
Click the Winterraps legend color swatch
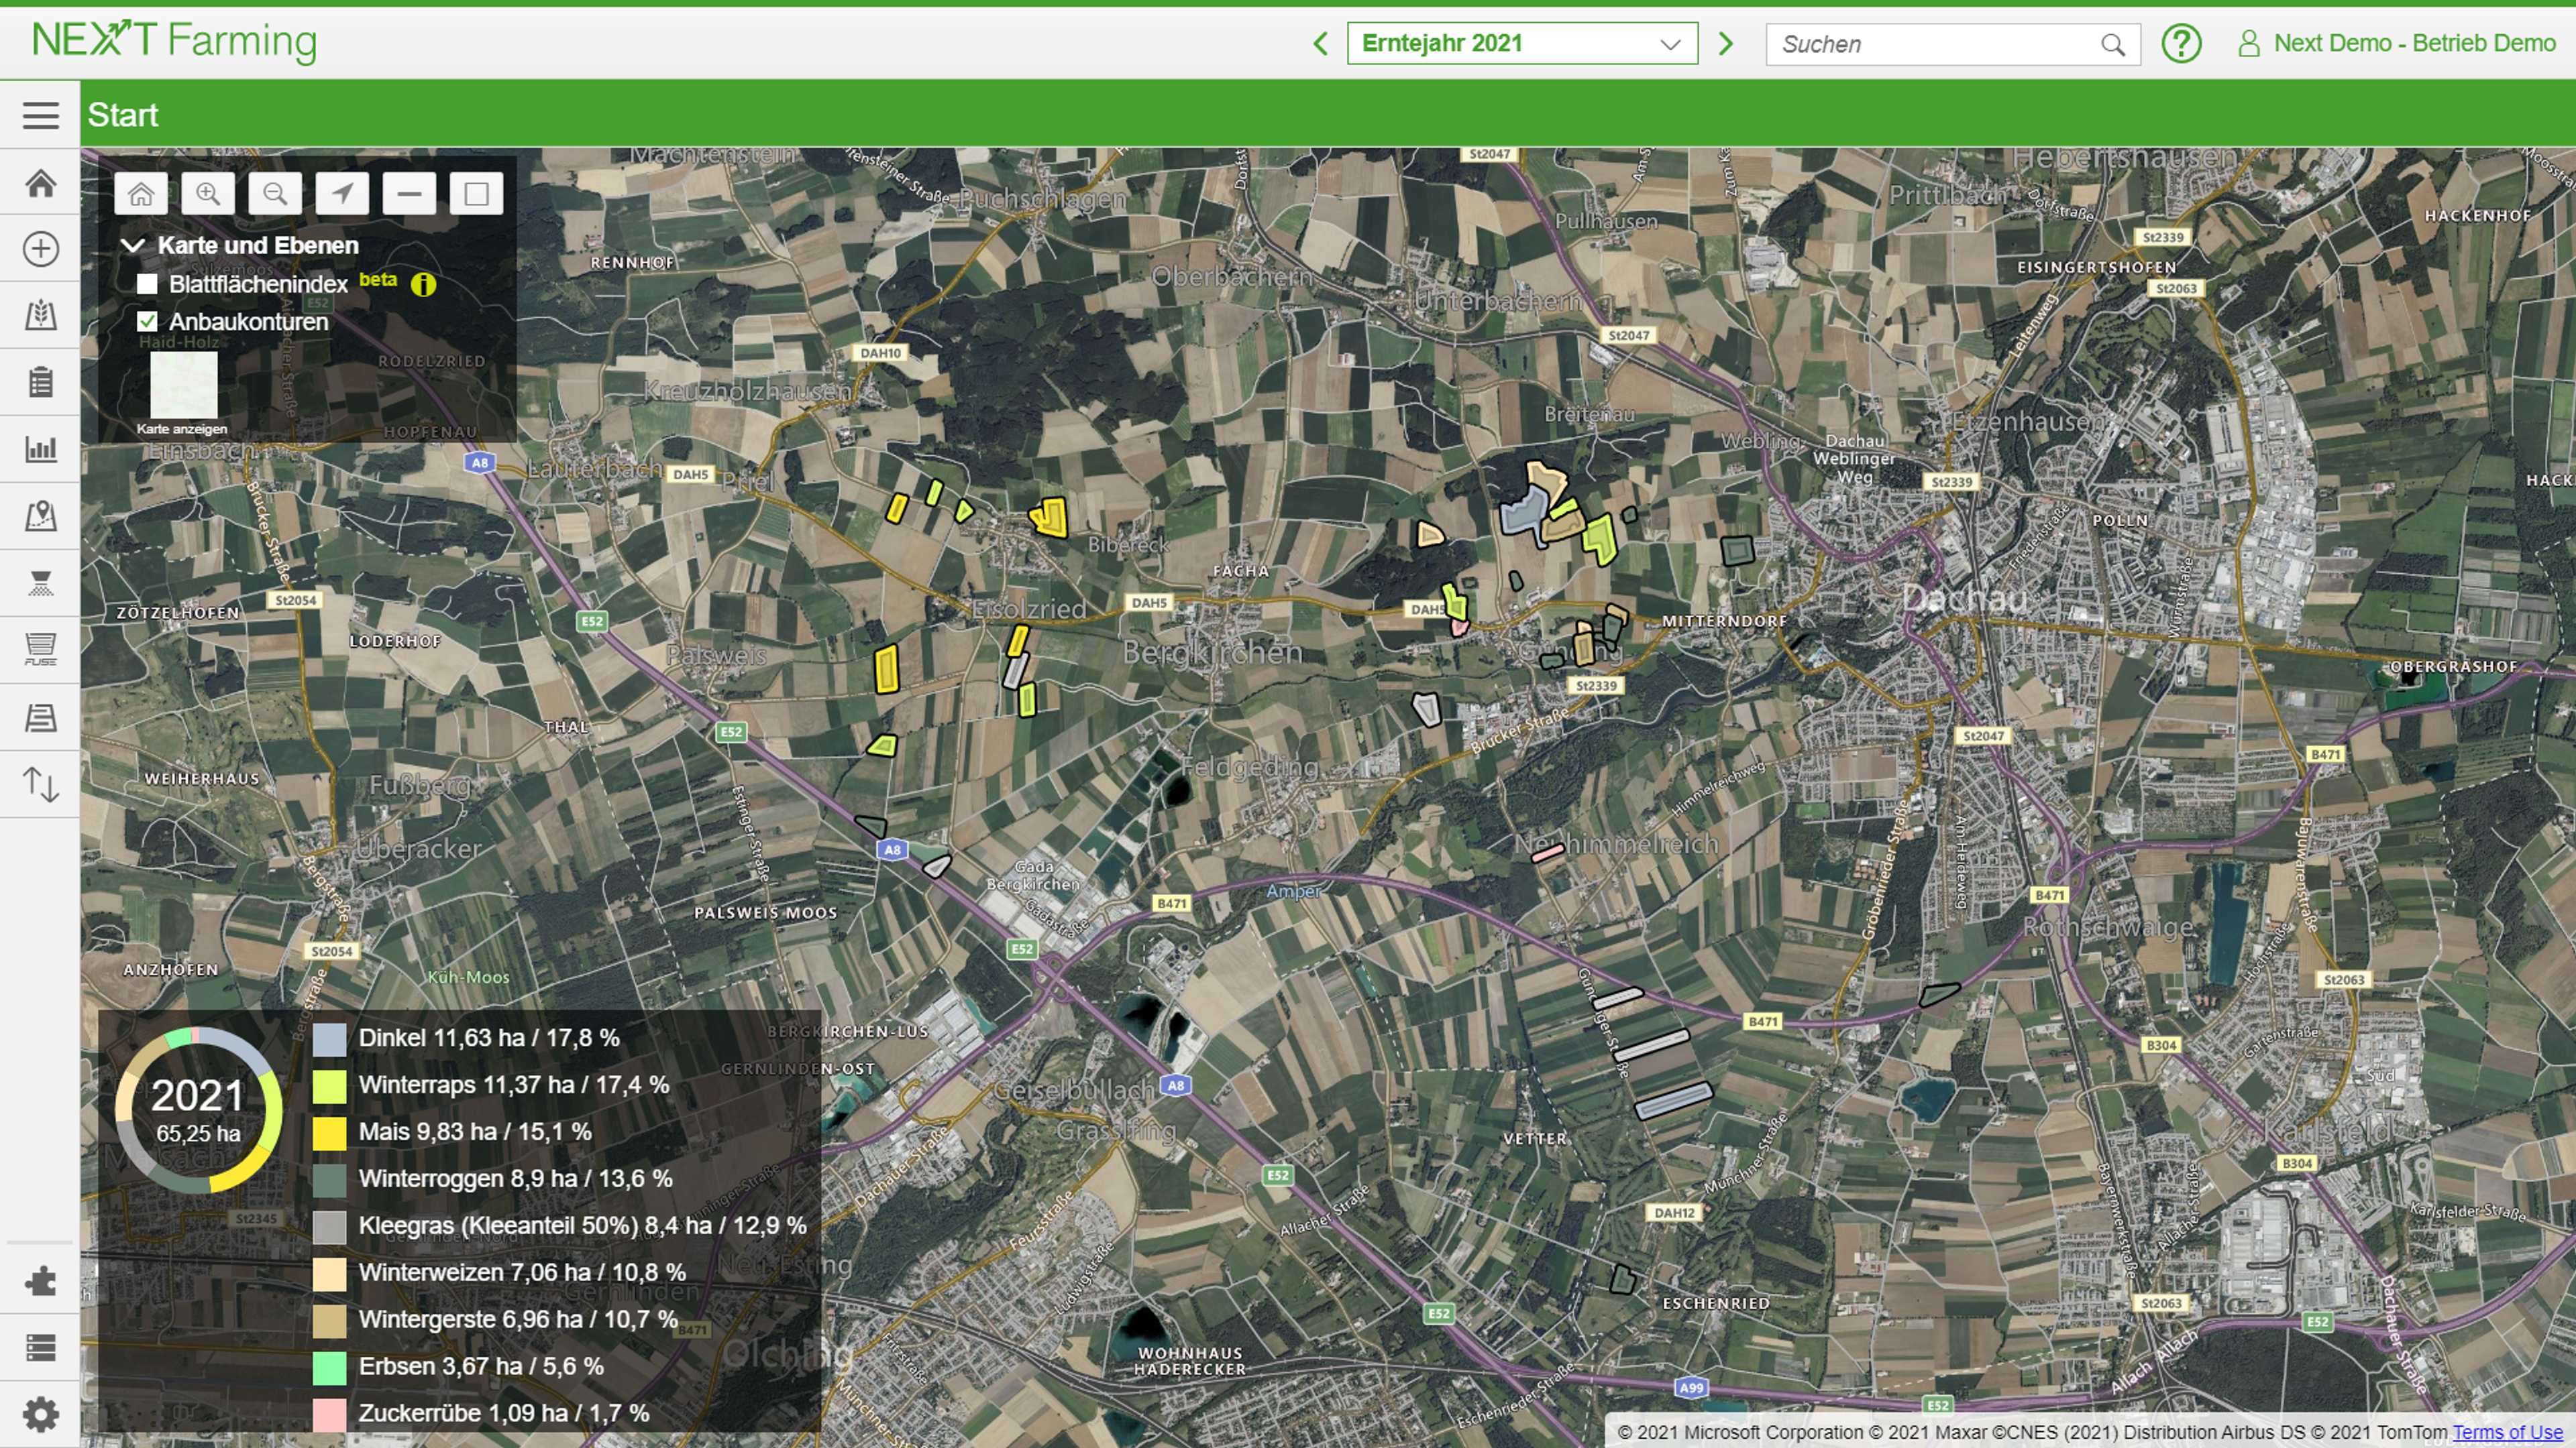coord(329,1086)
